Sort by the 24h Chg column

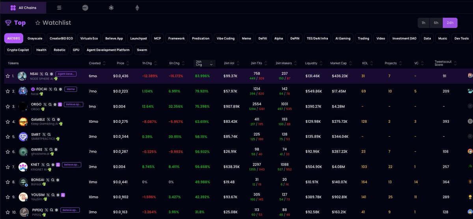(x=204, y=63)
